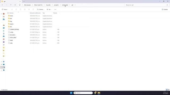Viewport: 170px width, 95px height.
Task: Click the magnifier in Buscar en git
Action: click(167, 5)
